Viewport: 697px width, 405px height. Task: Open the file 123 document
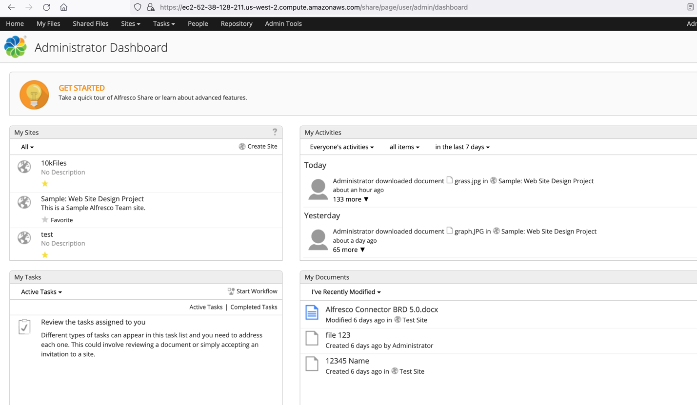[338, 335]
